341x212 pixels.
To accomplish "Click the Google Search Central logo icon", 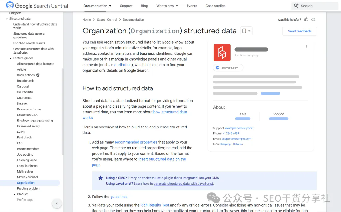I will [x=10, y=5].
